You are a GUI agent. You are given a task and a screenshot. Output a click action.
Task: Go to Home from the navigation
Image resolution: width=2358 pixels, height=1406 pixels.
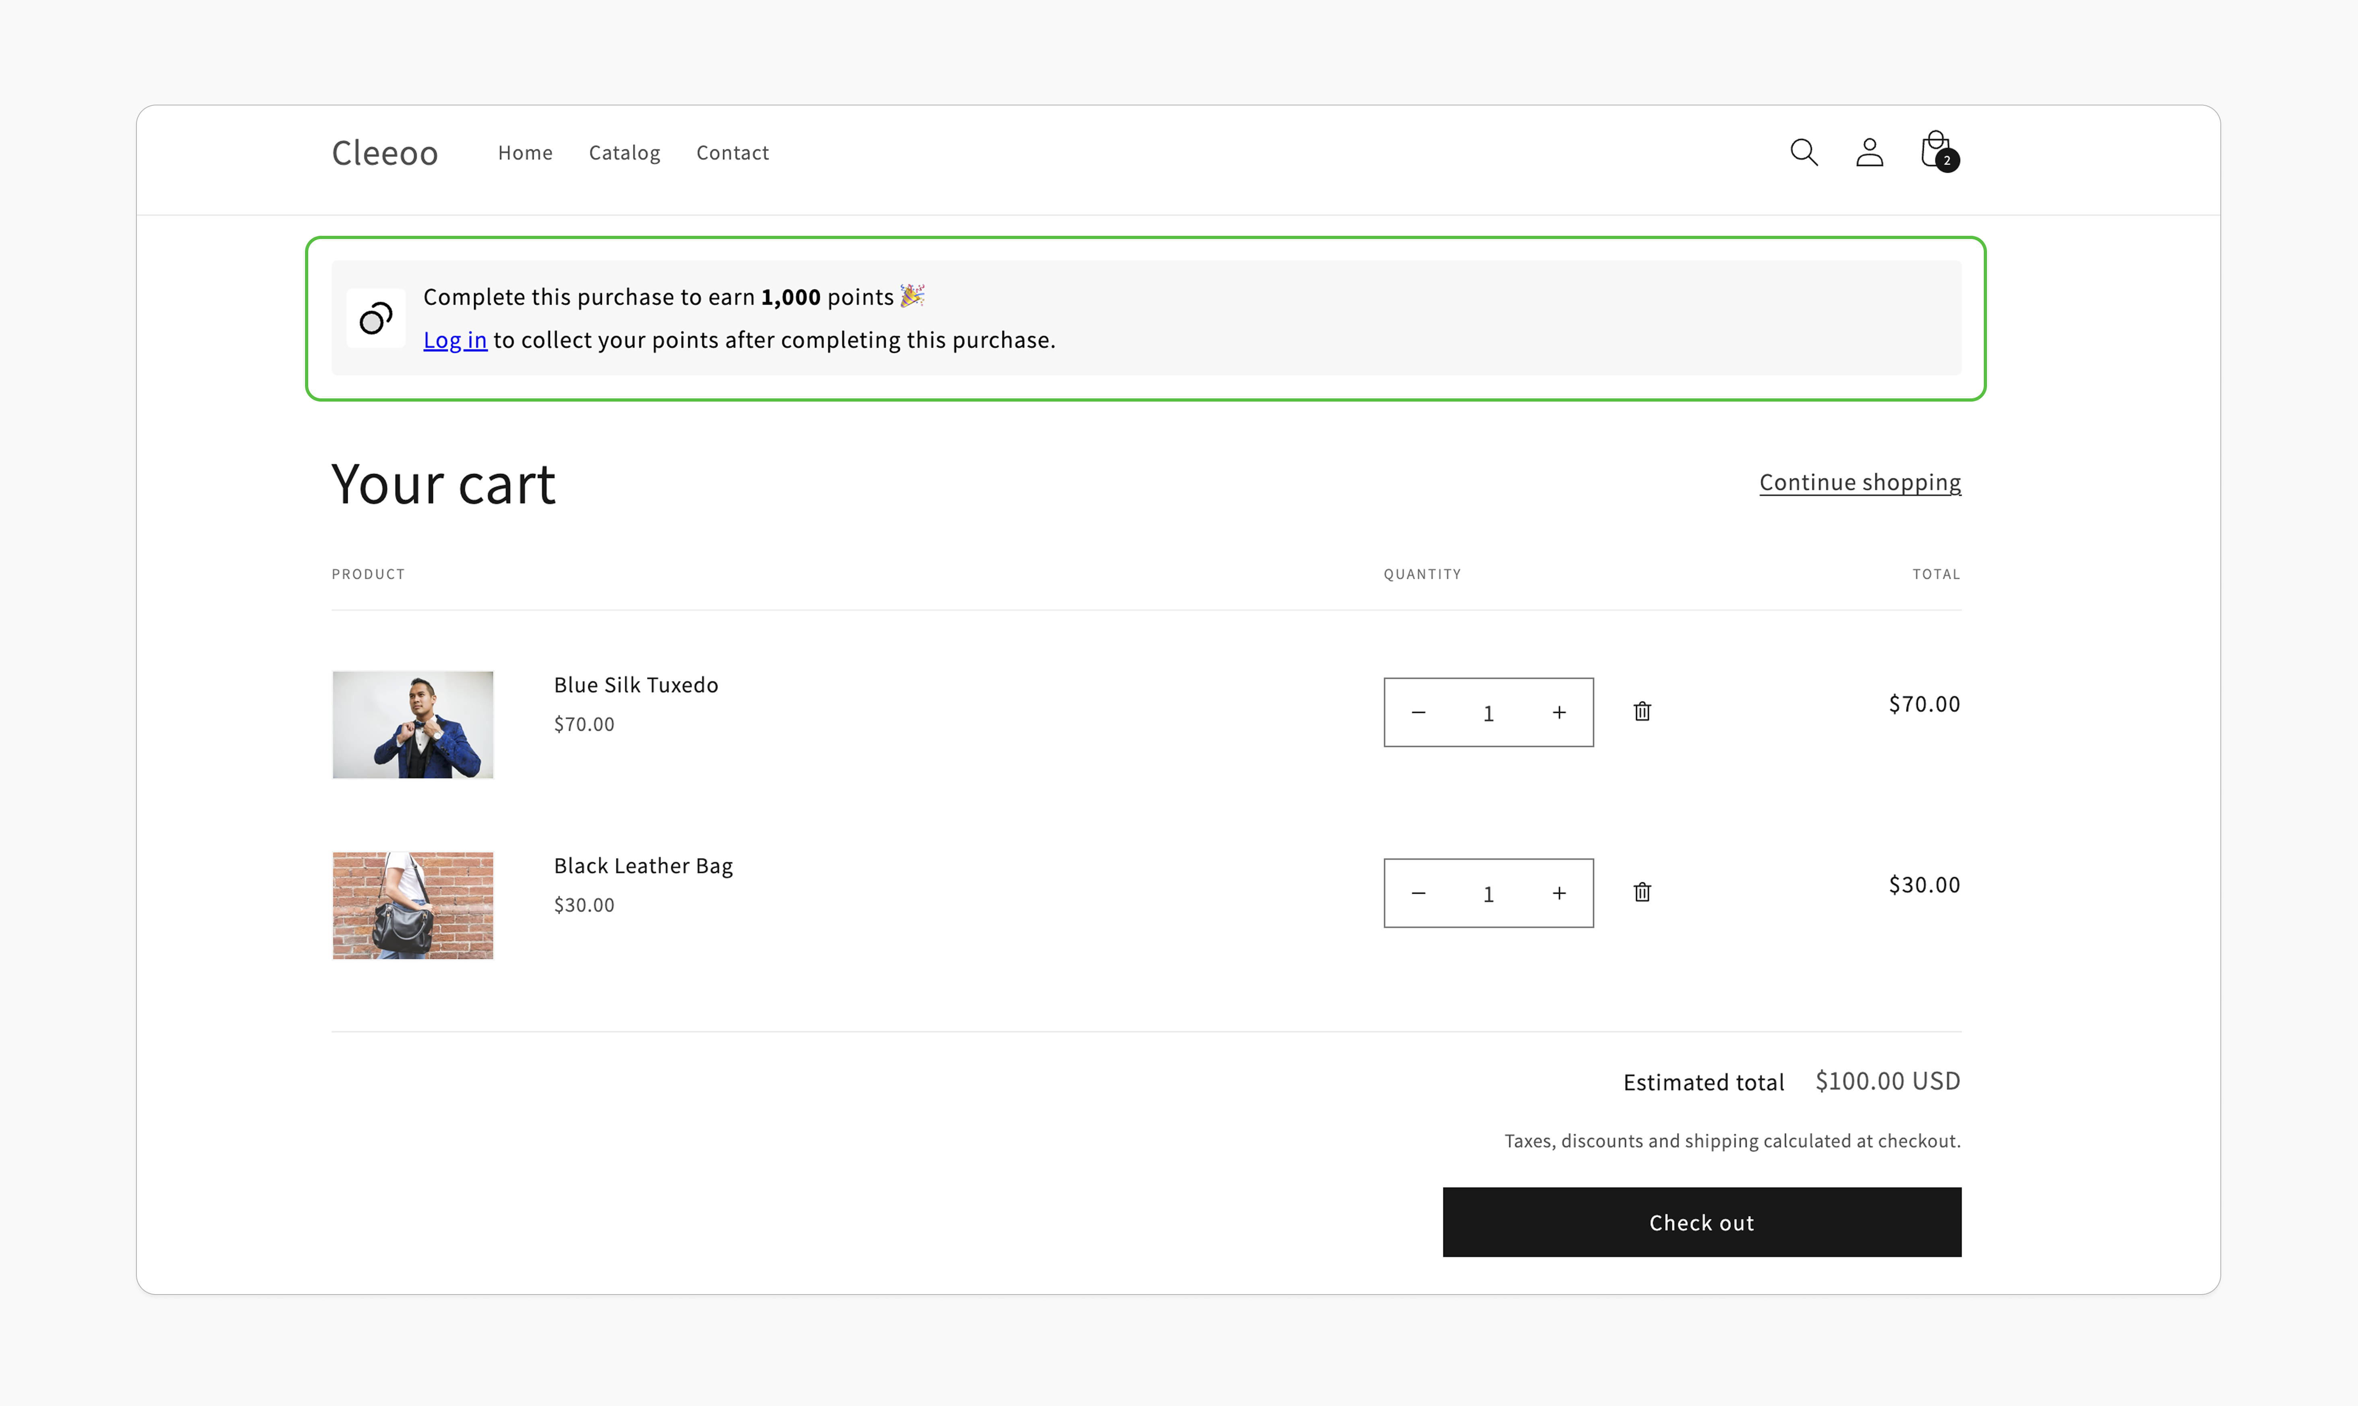pyautogui.click(x=525, y=153)
